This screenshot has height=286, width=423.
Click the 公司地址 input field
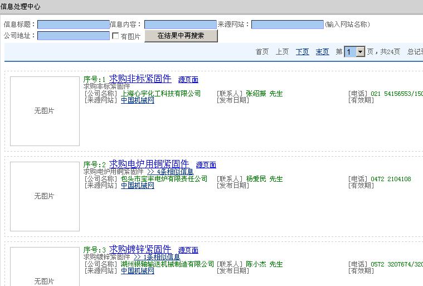tap(73, 36)
